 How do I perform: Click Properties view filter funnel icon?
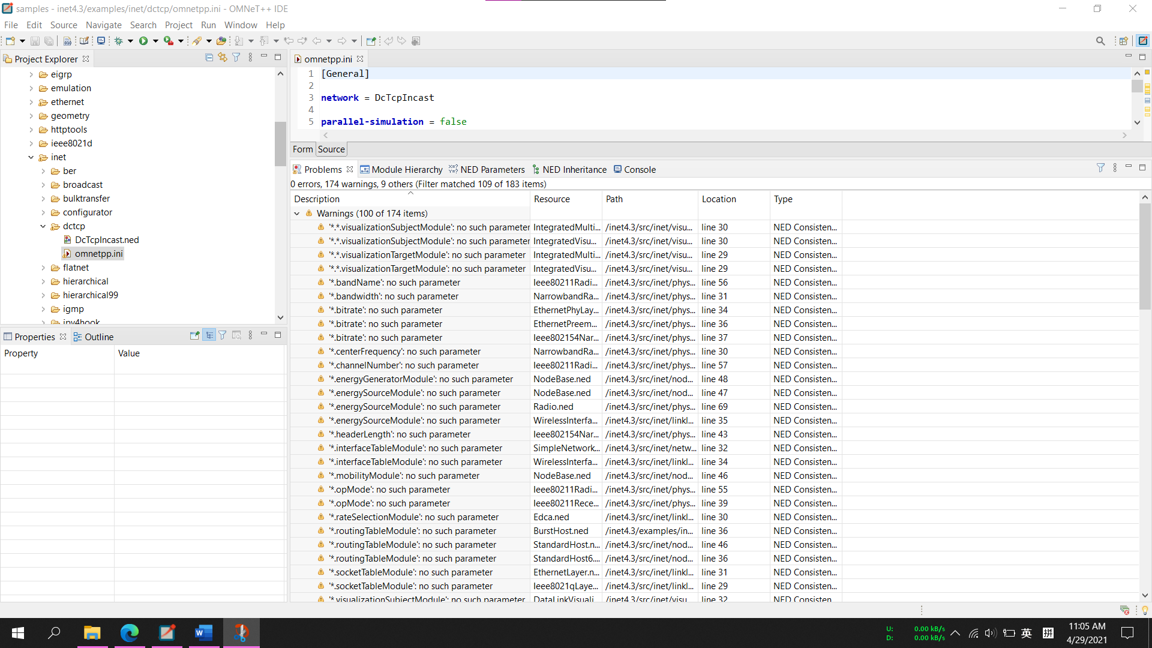[223, 335]
